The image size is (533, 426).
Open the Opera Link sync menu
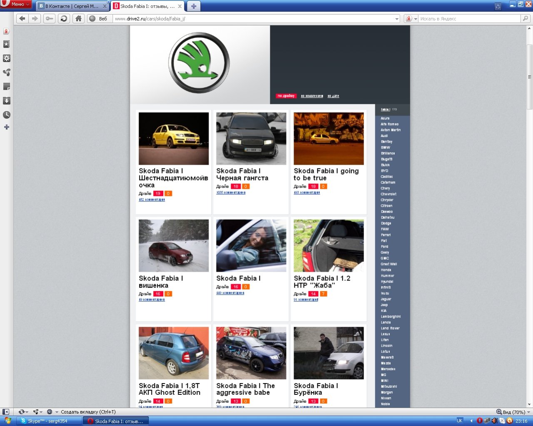click(23, 412)
